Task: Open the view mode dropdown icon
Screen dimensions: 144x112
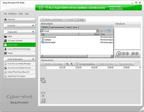Action: click(109, 31)
